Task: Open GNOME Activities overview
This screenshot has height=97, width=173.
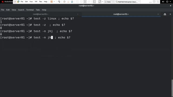Action: 7,2
